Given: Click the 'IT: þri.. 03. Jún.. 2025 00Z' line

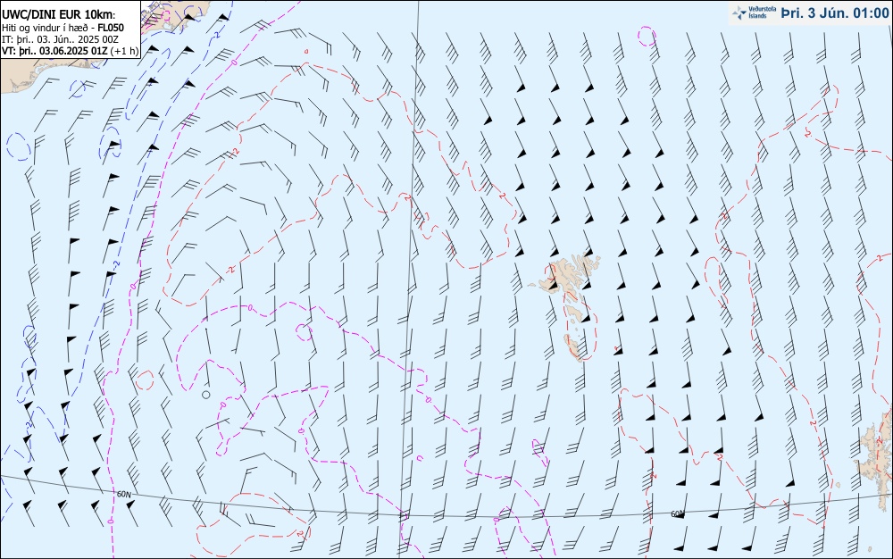Looking at the screenshot, I should pyautogui.click(x=60, y=39).
